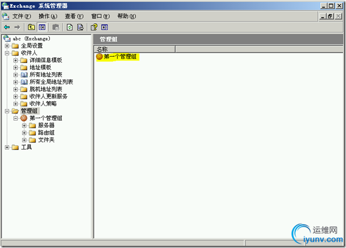346x248 pixels.
Task: Click the Back arrow toolbar icon
Action: click(x=7, y=27)
